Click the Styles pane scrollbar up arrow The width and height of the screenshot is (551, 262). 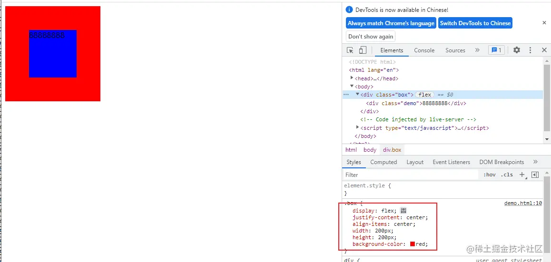pos(547,173)
